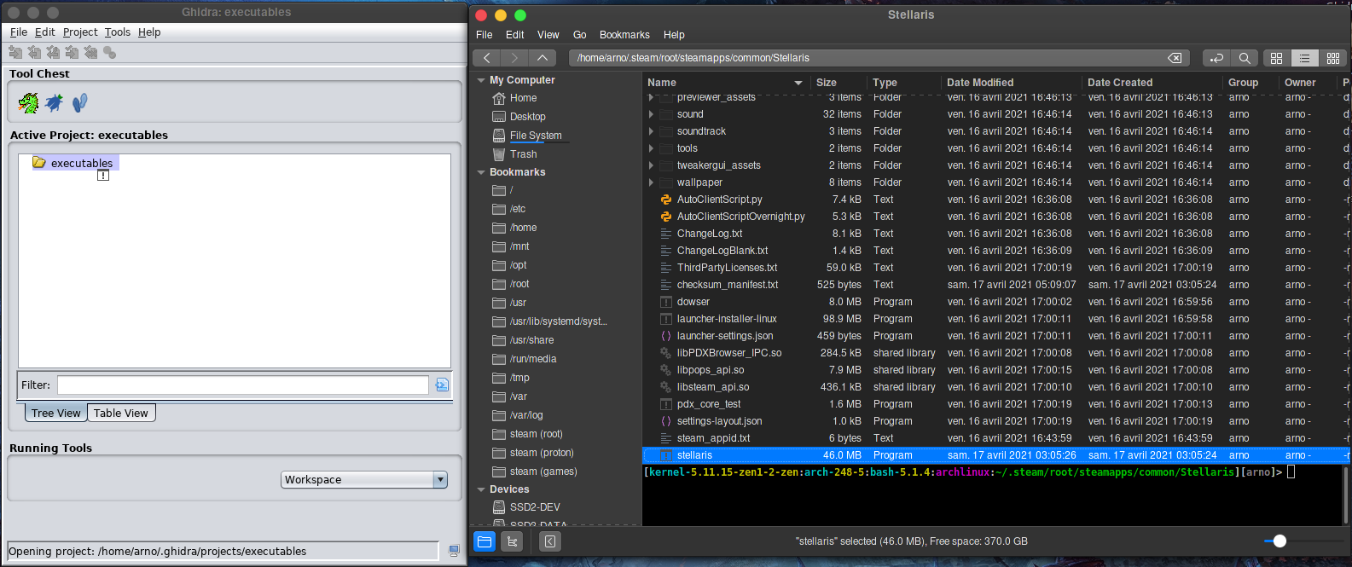Adjust the zoom slider in the status bar

[1279, 541]
